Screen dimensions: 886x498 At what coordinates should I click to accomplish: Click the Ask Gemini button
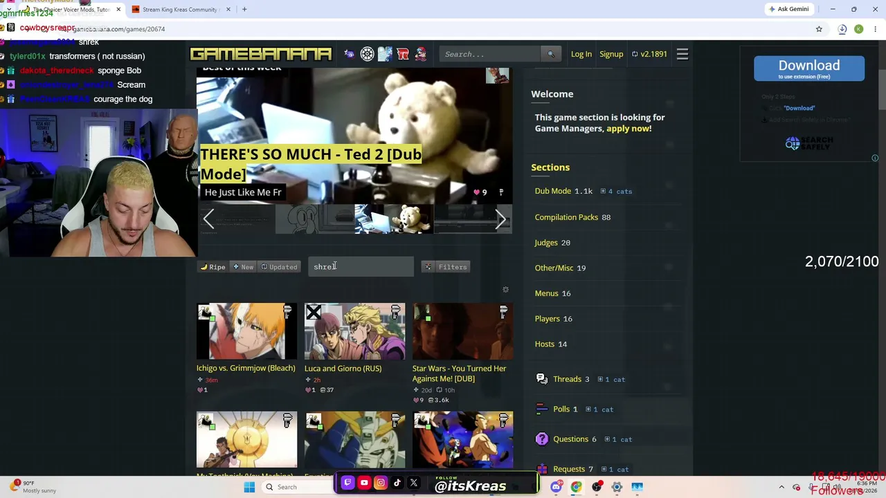[x=788, y=9]
